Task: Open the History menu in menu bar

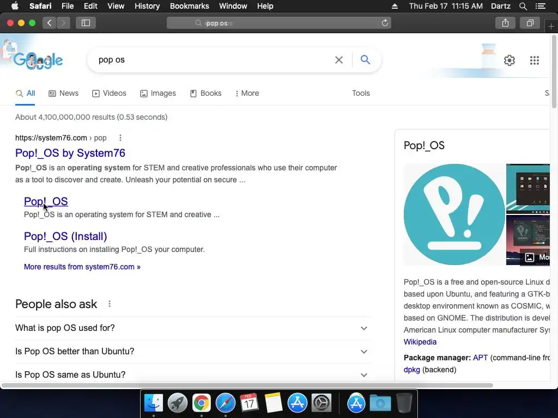Action: pos(147,6)
